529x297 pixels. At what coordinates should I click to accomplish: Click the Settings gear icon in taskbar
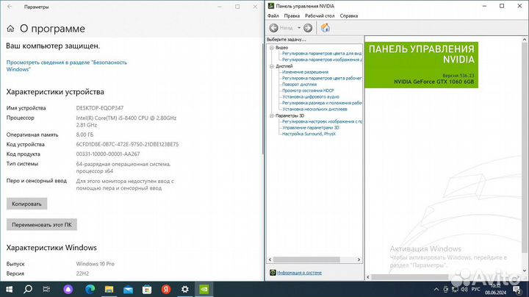pos(184,289)
